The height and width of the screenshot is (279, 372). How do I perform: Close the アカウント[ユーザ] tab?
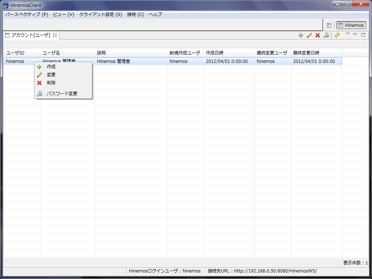pos(55,35)
